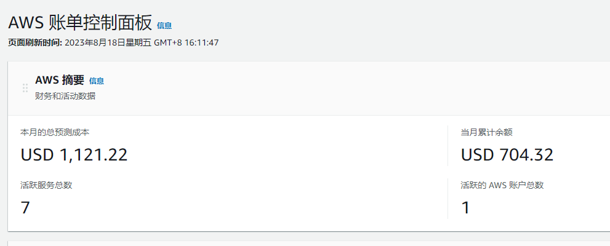Click the GMT+8 timezone text

[x=167, y=43]
